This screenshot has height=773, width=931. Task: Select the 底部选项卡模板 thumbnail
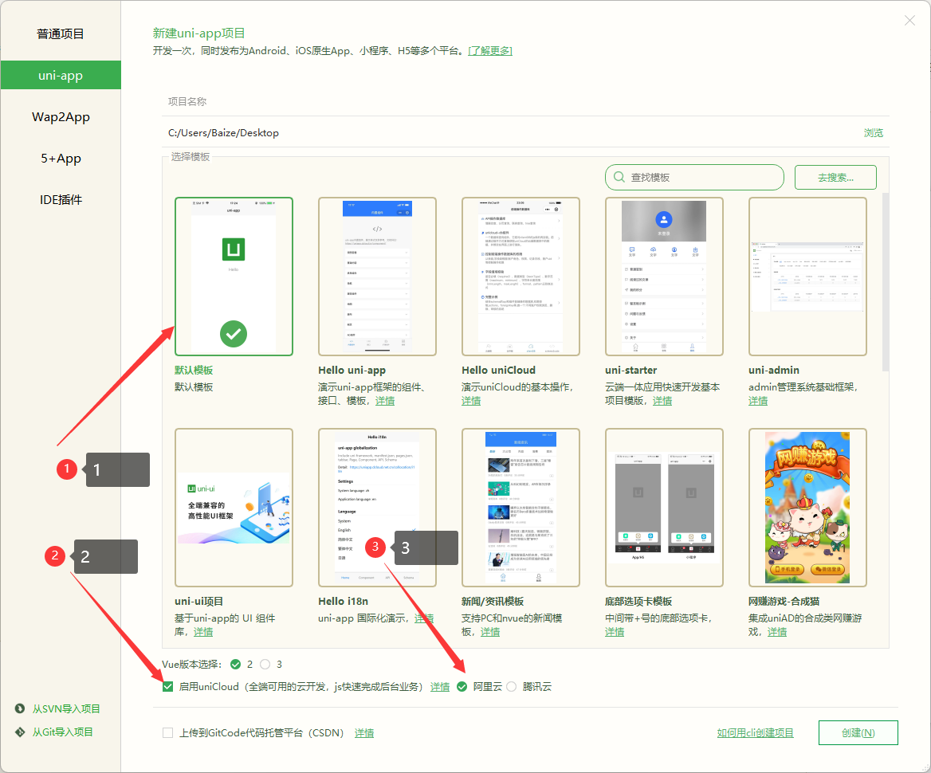[664, 508]
